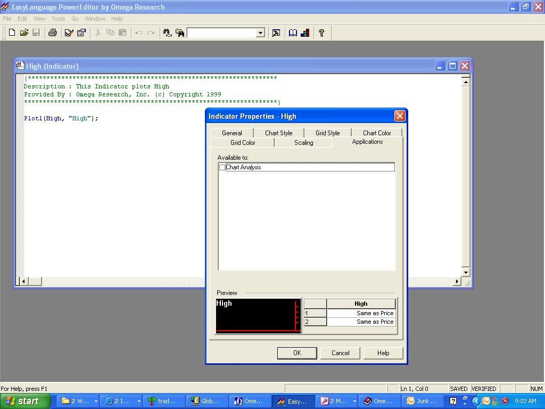Screen dimensions: 545x409
Task: Click the Help button in the dialog
Action: pyautogui.click(x=383, y=353)
